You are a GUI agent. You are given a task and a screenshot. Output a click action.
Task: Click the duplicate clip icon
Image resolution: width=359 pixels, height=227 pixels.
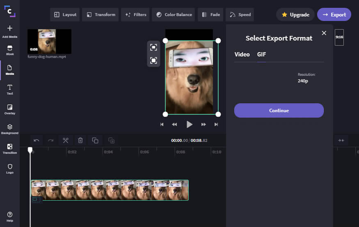[x=95, y=140]
